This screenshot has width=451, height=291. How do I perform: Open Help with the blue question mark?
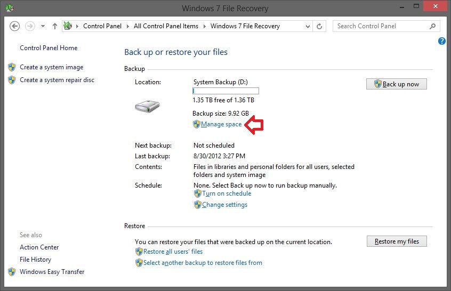pos(441,41)
